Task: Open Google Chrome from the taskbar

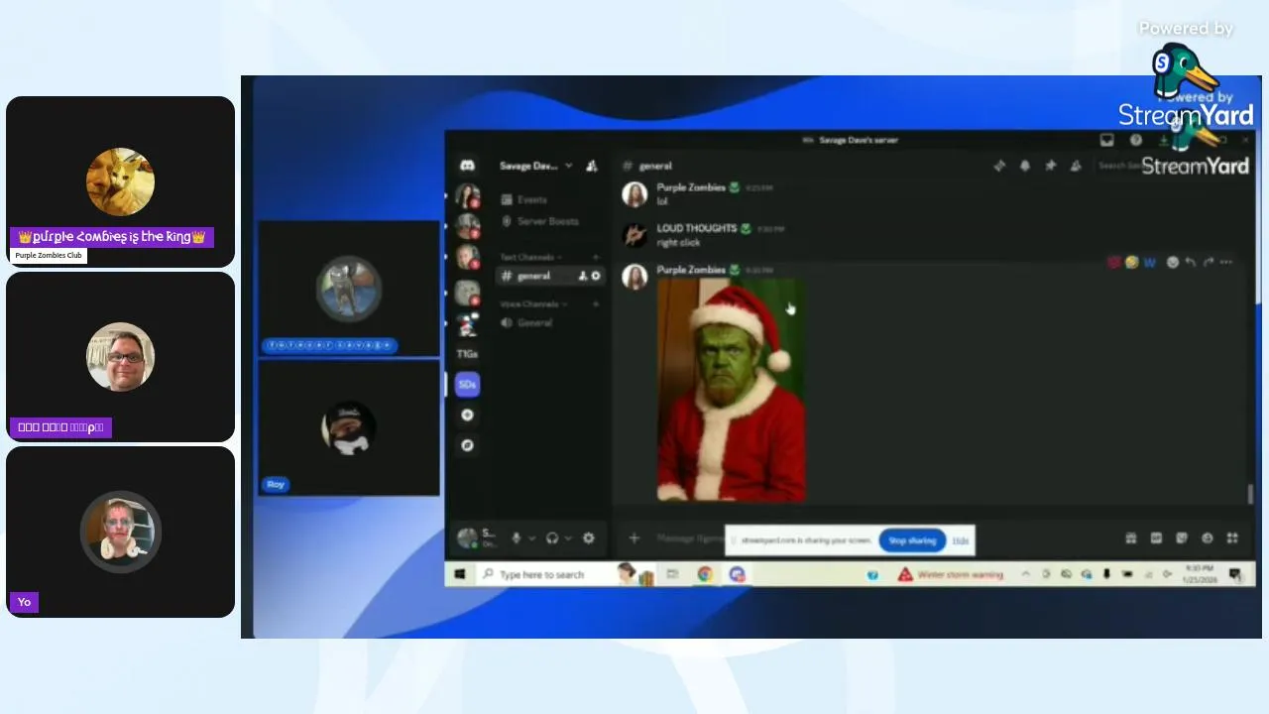Action: pos(705,574)
